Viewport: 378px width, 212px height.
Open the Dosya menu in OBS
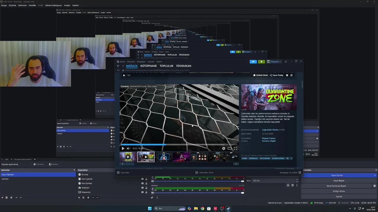click(x=4, y=5)
